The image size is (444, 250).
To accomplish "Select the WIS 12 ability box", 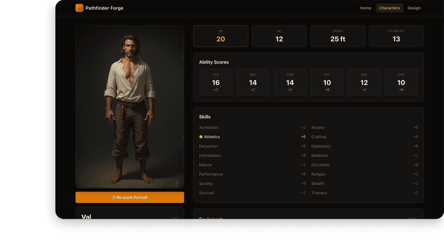I will click(364, 82).
